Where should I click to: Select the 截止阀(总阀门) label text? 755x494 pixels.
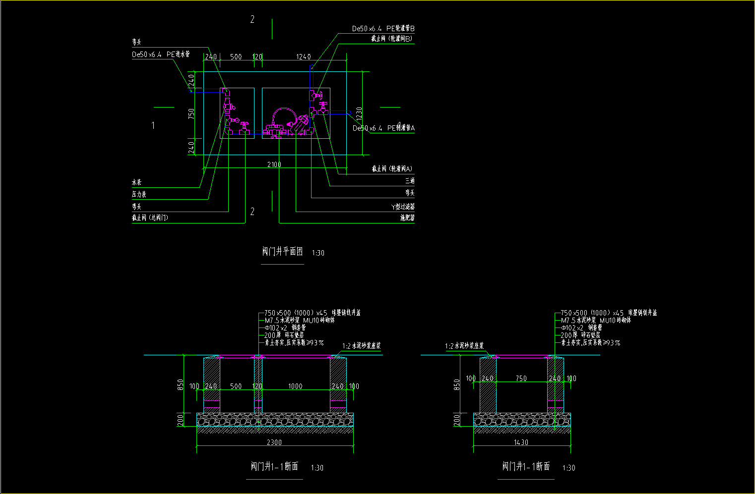[x=150, y=218]
